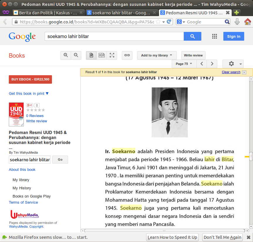Go to Firefox home page

tap(247, 22)
